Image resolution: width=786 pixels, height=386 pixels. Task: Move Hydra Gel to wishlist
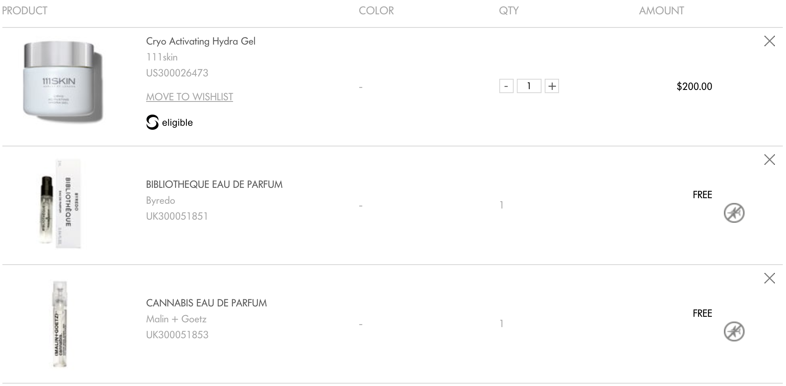click(x=189, y=97)
